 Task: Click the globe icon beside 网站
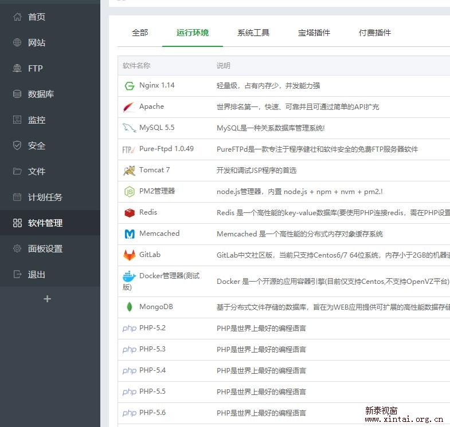click(17, 42)
